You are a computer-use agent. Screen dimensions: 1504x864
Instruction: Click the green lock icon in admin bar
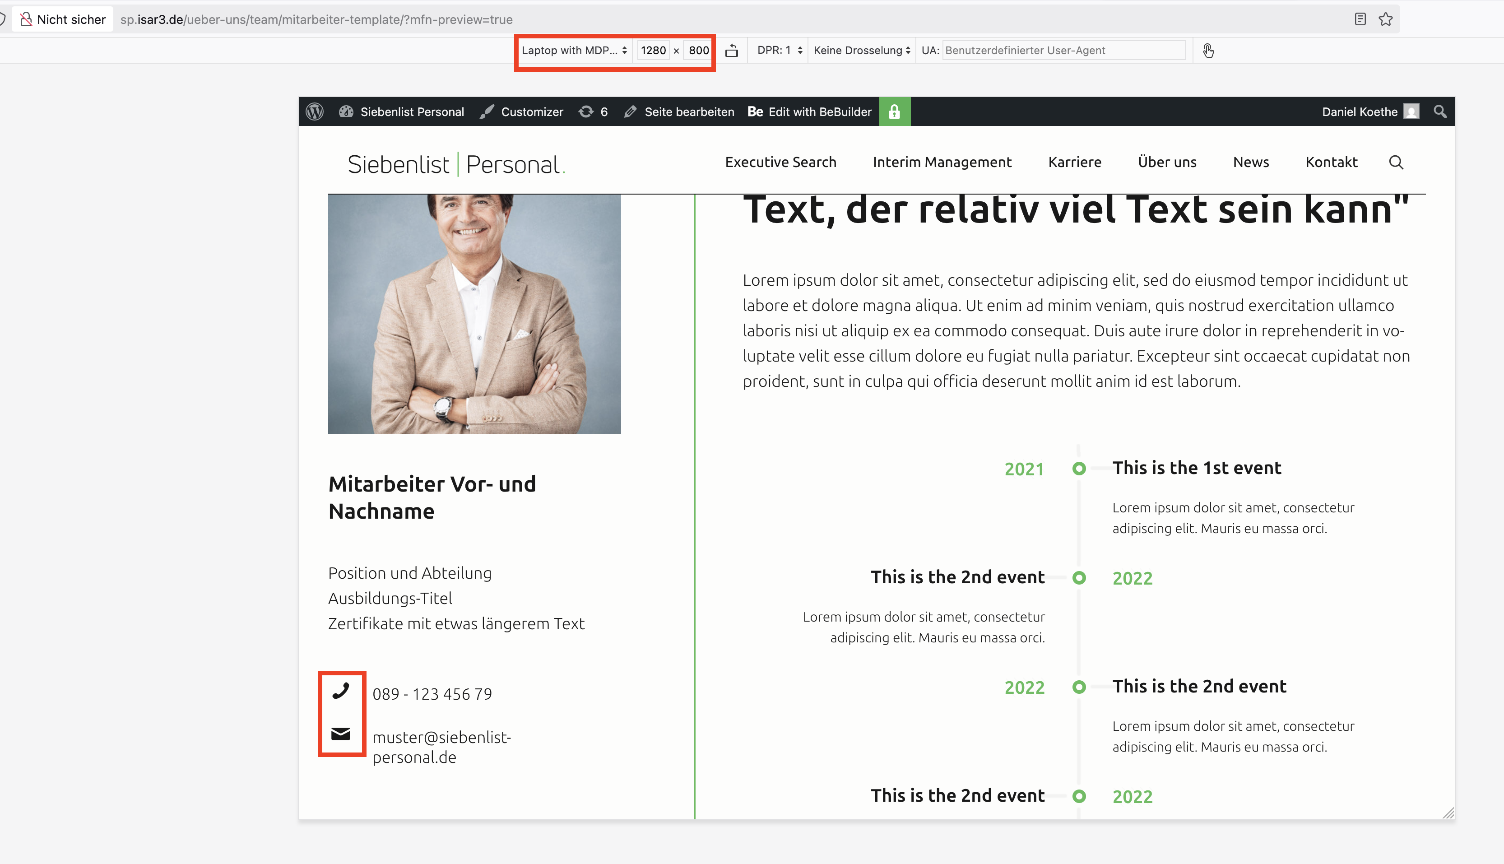pyautogui.click(x=894, y=111)
